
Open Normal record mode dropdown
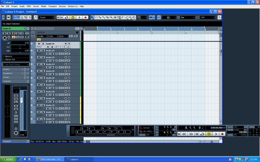click(147, 128)
